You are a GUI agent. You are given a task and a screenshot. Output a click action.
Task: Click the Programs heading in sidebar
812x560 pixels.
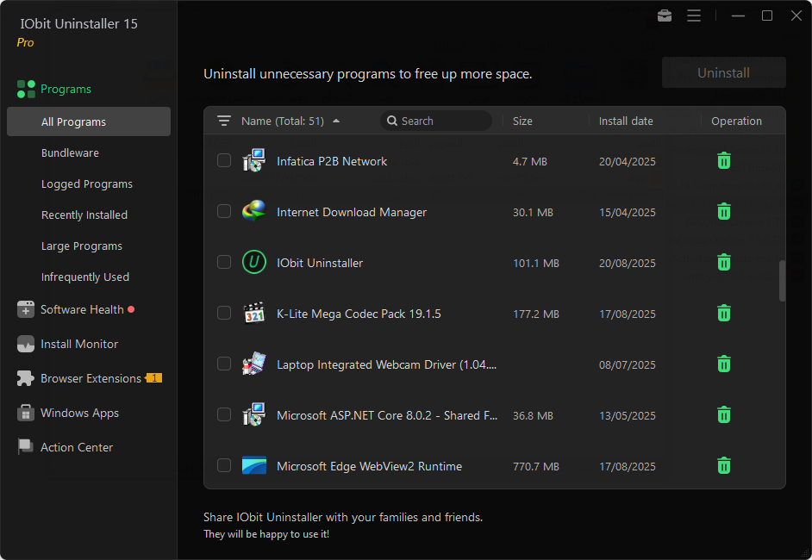(x=66, y=89)
